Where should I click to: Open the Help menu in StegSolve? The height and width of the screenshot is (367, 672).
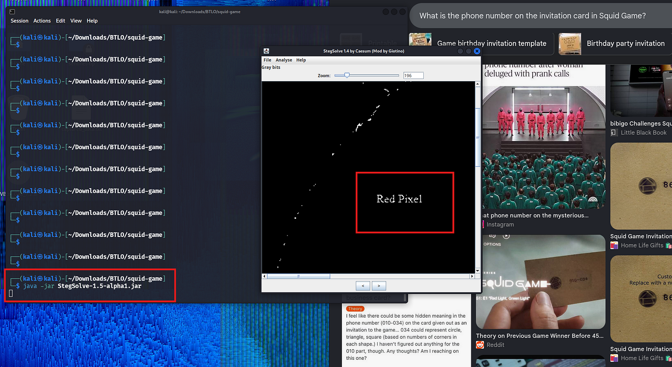(x=301, y=60)
